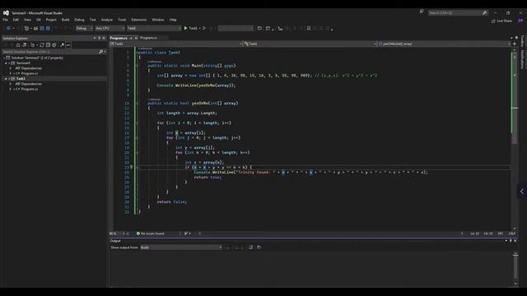Pin the Solution Explorer panel
Screen dimensions: 527x296
pos(99,39)
